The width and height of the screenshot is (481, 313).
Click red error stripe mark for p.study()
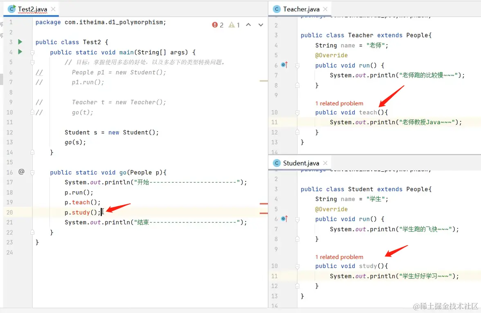click(264, 213)
